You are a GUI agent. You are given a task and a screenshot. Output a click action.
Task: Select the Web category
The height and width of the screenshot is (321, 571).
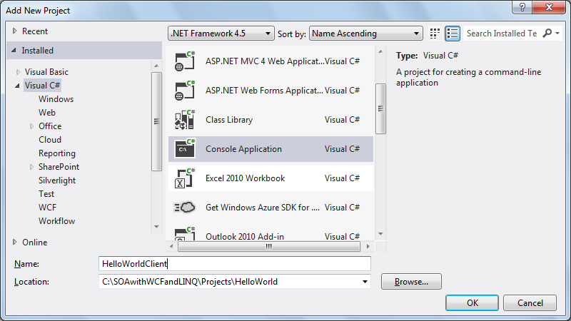click(47, 113)
